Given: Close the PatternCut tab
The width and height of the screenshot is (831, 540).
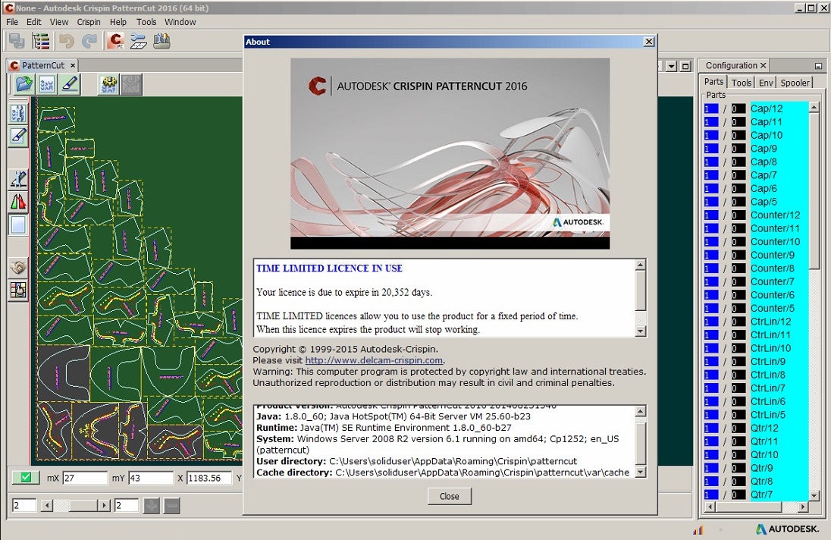Looking at the screenshot, I should 73,65.
